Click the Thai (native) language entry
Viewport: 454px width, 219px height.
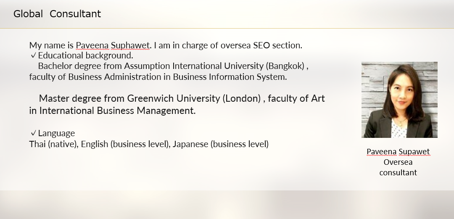(x=53, y=144)
